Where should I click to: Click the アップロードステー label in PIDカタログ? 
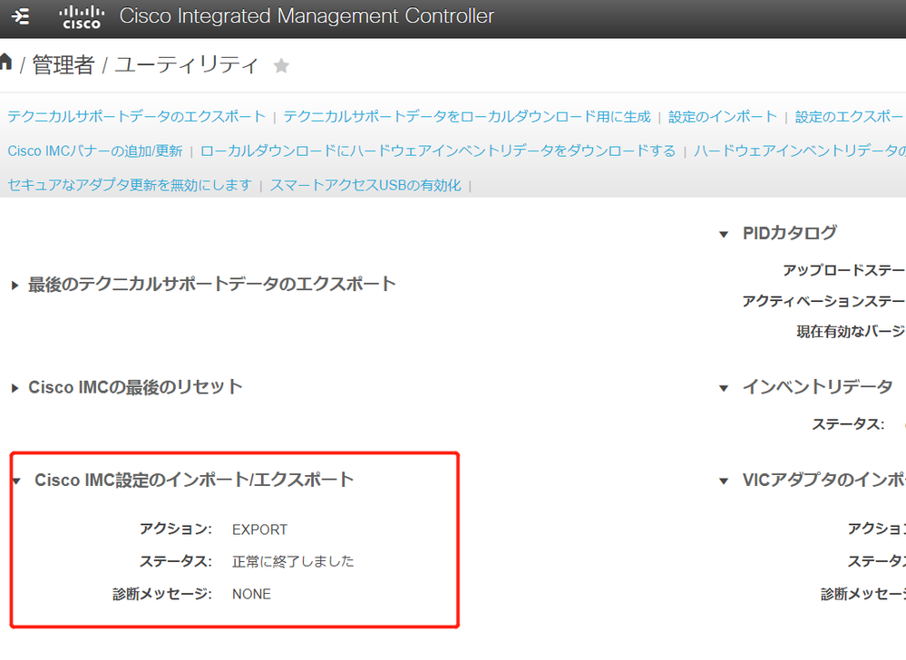[x=843, y=270]
